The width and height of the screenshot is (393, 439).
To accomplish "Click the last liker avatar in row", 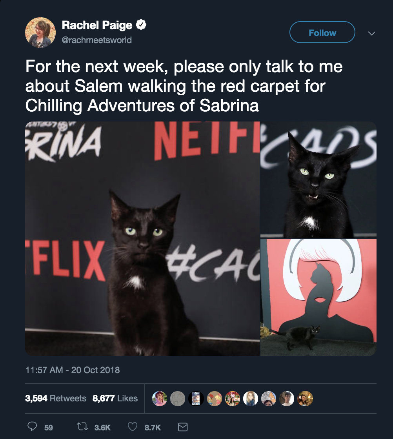I will point(305,398).
